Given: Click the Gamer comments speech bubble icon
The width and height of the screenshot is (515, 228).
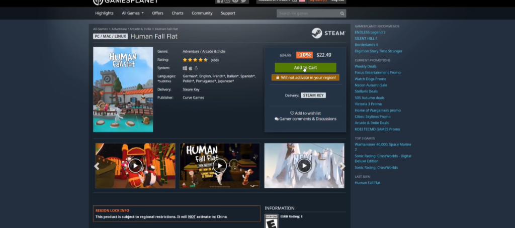Looking at the screenshot, I should pos(277,119).
